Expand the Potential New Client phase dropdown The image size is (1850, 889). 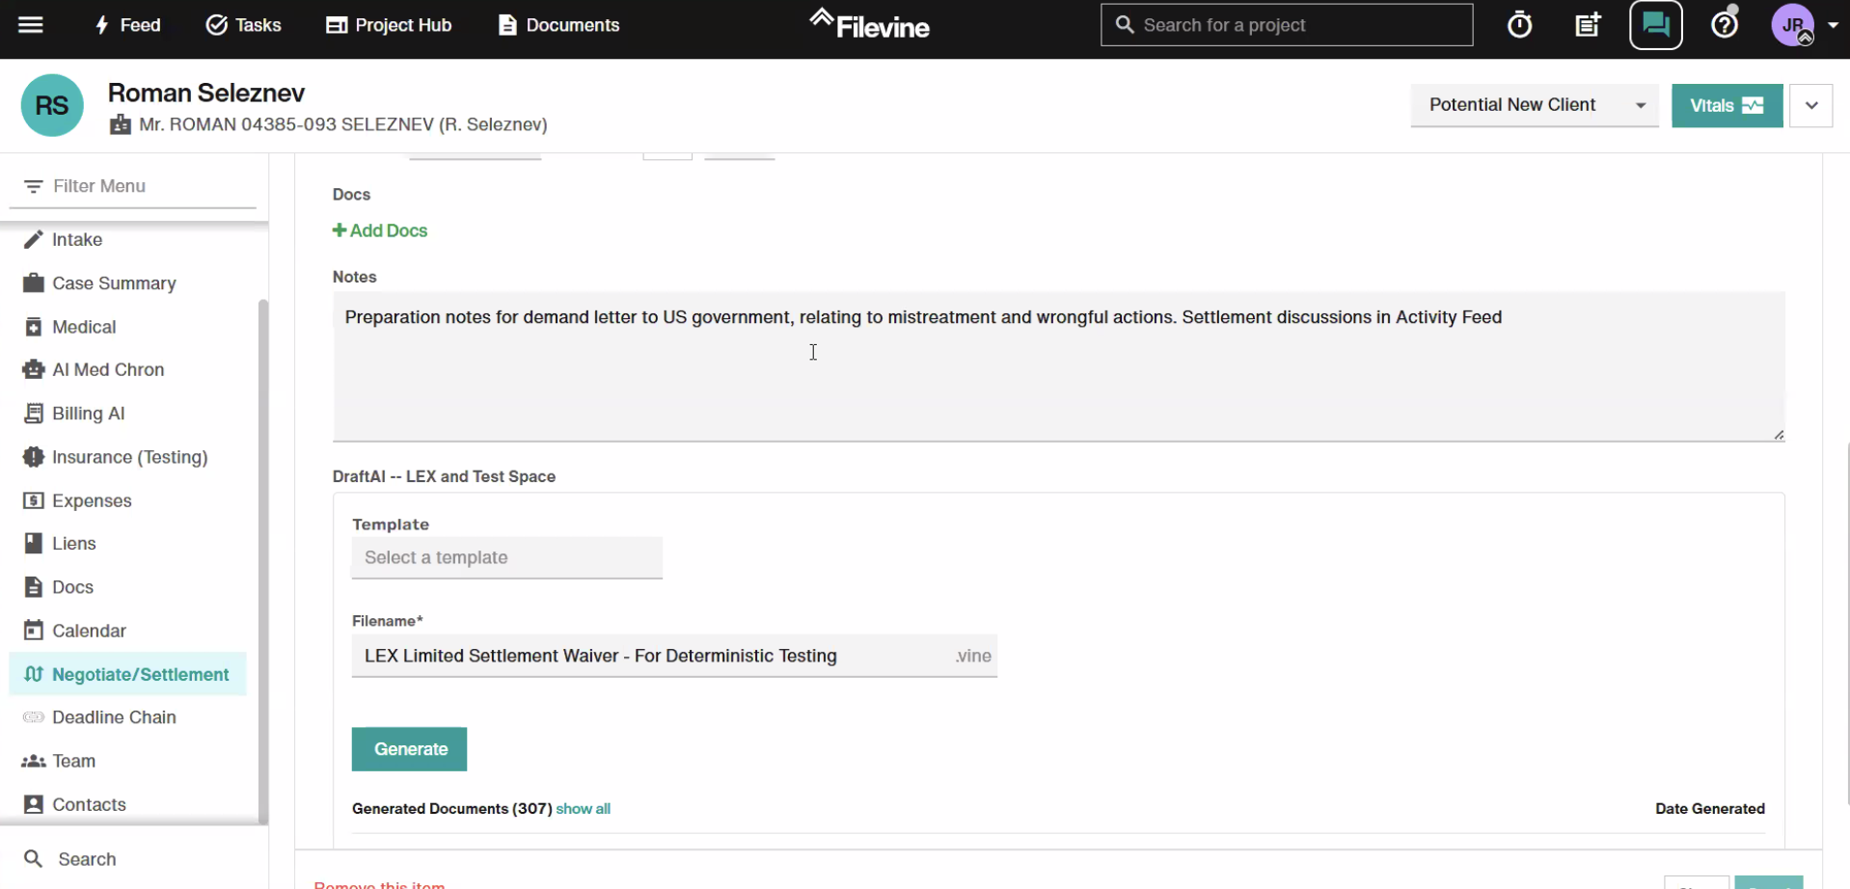[x=1534, y=105]
